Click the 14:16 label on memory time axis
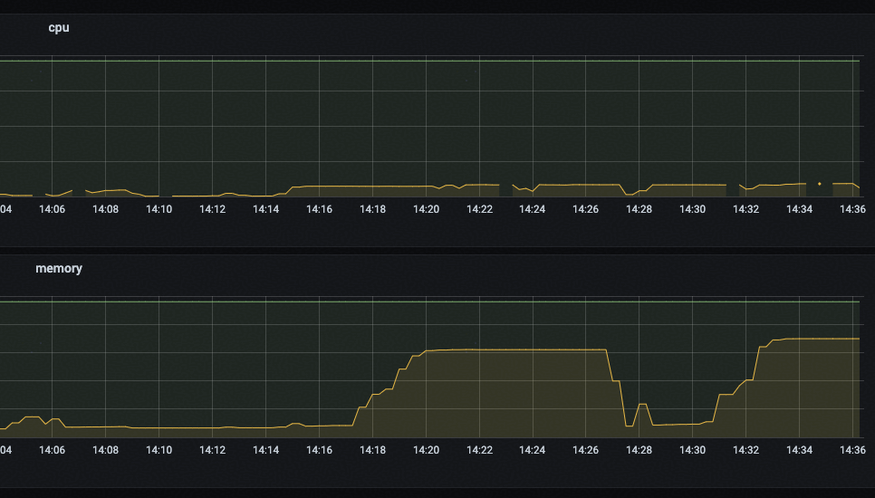Screen dimensions: 875x498 (x=319, y=450)
